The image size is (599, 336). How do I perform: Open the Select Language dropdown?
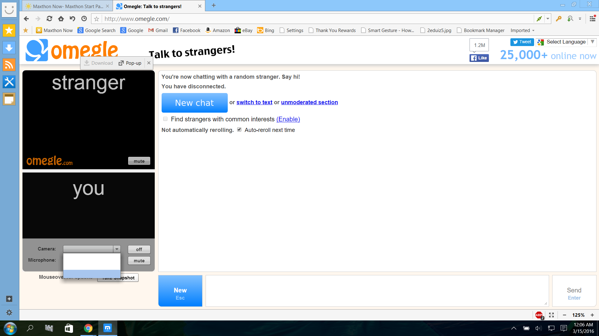click(566, 42)
